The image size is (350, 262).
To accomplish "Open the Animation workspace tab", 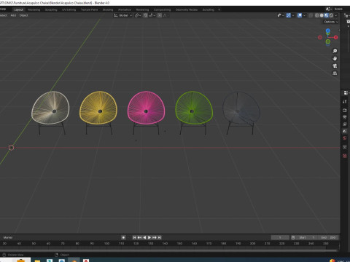I will tap(125, 9).
